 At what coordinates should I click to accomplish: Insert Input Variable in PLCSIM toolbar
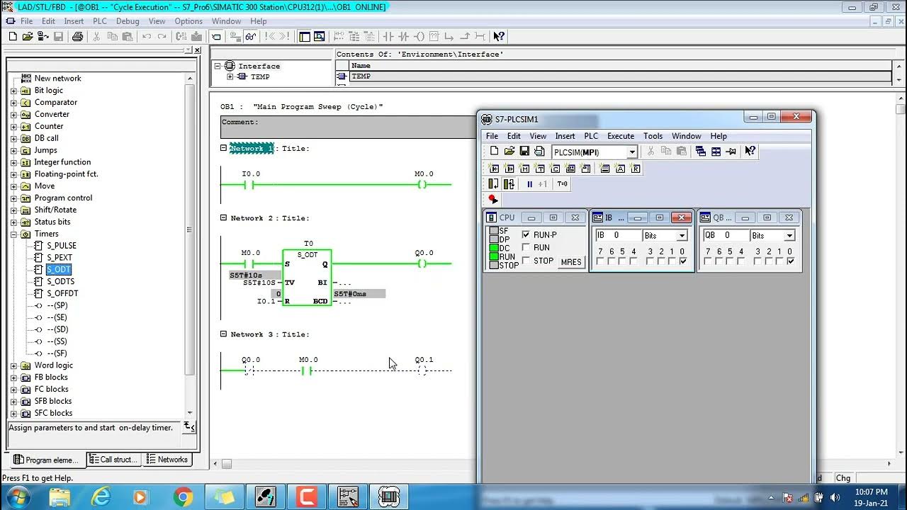[x=493, y=169]
